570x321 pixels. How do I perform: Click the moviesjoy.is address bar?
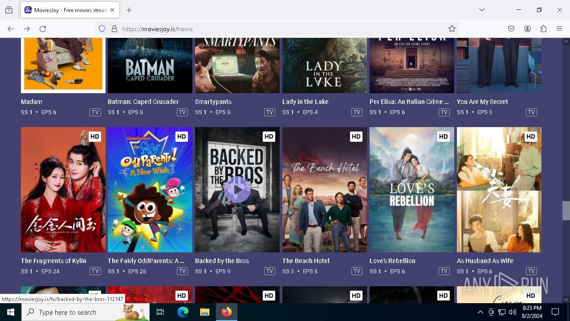tap(276, 29)
